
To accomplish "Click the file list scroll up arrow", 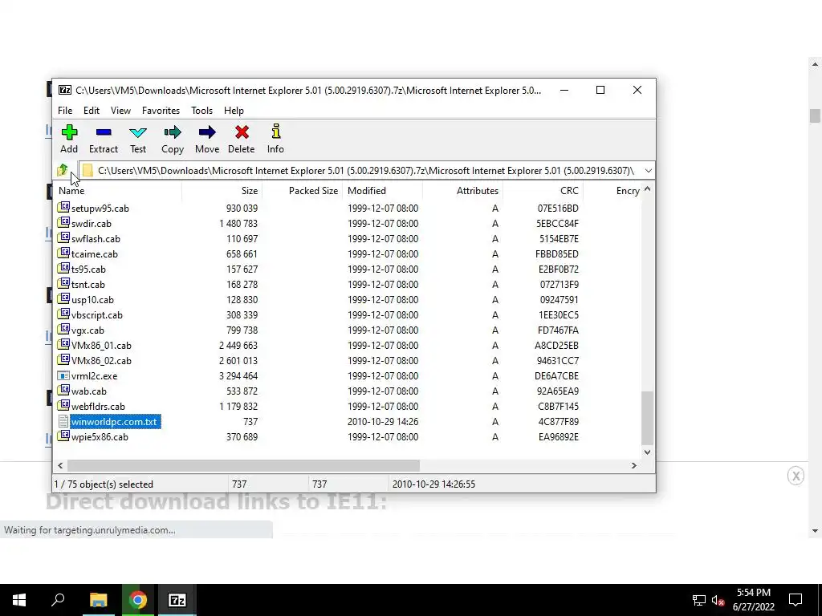I will [x=648, y=189].
